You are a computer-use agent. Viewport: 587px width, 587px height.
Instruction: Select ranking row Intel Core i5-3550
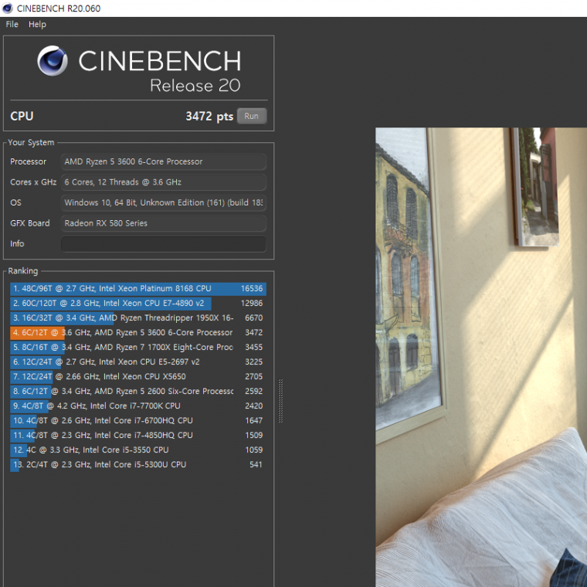click(x=138, y=450)
